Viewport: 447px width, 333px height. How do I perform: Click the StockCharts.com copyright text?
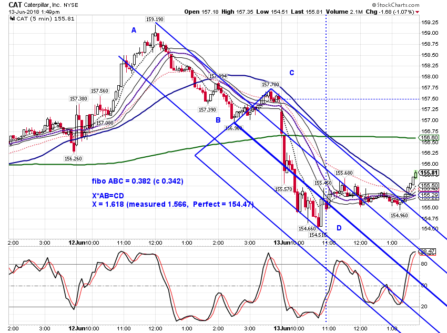pos(395,5)
